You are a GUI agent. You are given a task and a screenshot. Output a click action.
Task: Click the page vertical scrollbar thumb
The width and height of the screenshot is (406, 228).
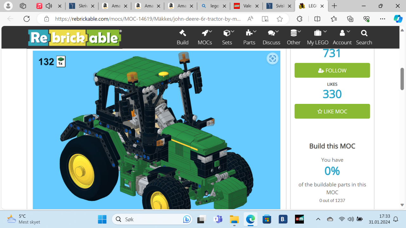[402, 79]
